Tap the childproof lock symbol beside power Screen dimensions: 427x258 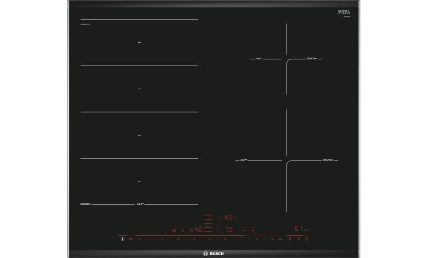(131, 239)
